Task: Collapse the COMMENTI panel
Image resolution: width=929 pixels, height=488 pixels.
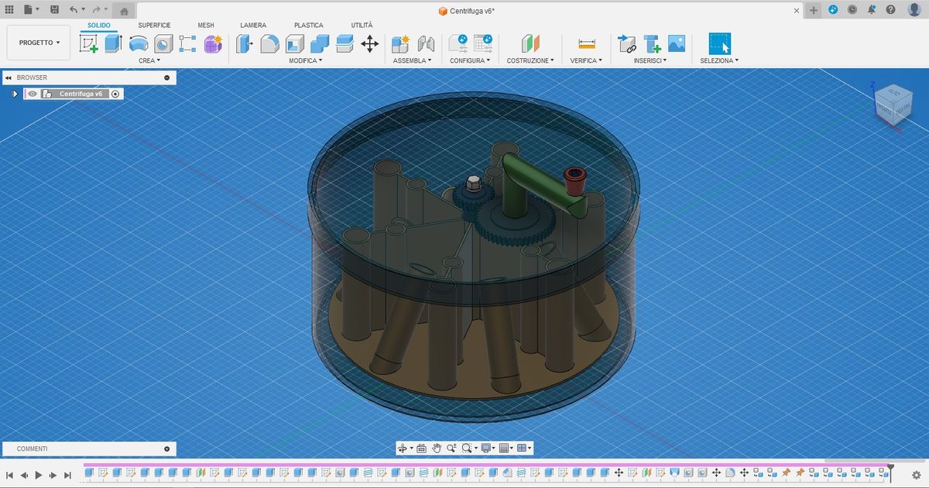Action: click(x=166, y=448)
